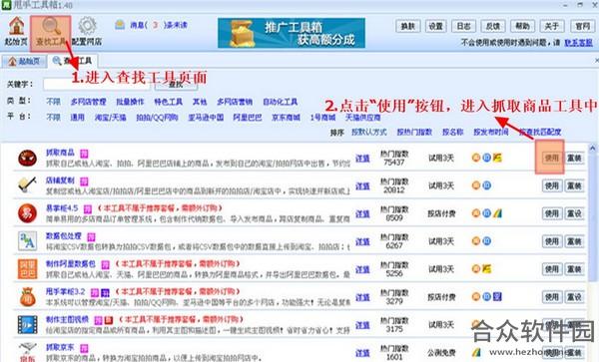Filter platform by 天猫供应商
Screen dimensions: 599x362
[363, 118]
